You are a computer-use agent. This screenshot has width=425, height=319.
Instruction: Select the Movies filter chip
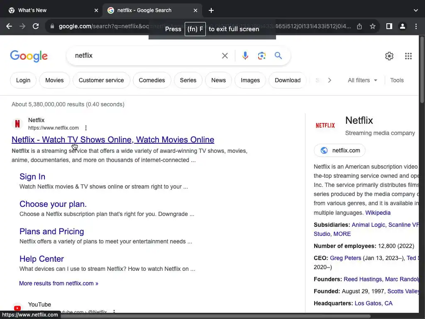[x=54, y=80]
